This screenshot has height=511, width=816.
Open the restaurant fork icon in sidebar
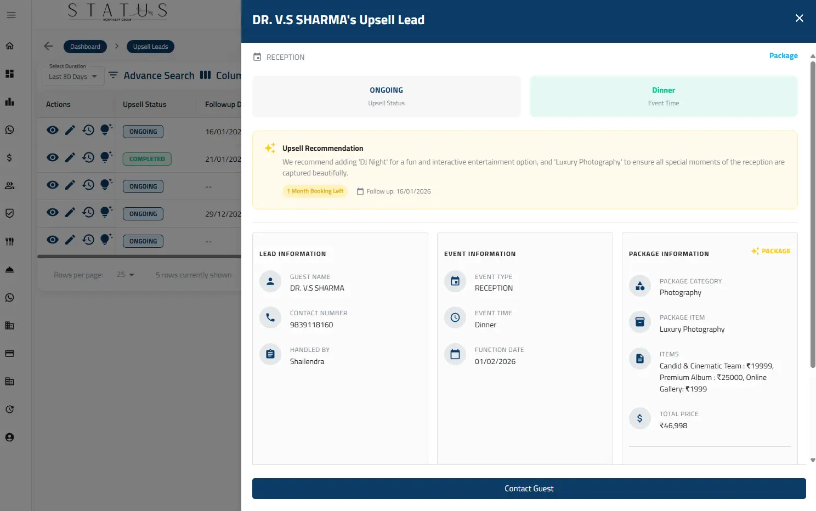tap(10, 242)
